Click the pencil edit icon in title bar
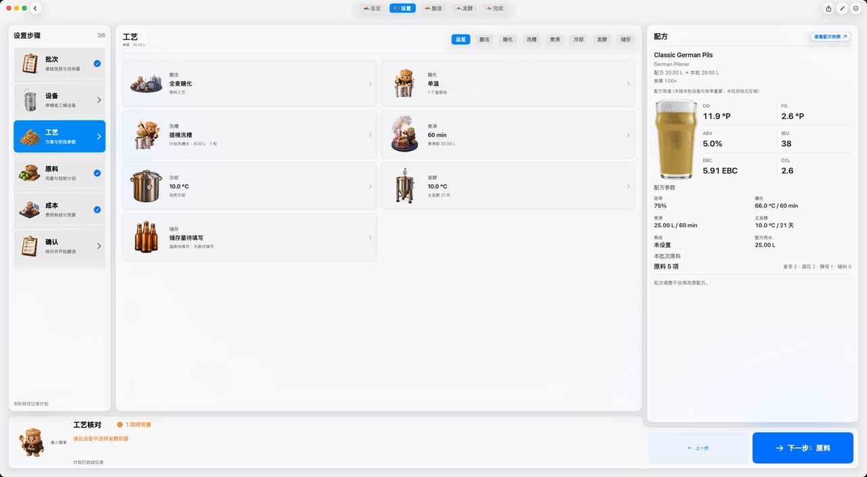Image resolution: width=867 pixels, height=477 pixels. pyautogui.click(x=842, y=8)
